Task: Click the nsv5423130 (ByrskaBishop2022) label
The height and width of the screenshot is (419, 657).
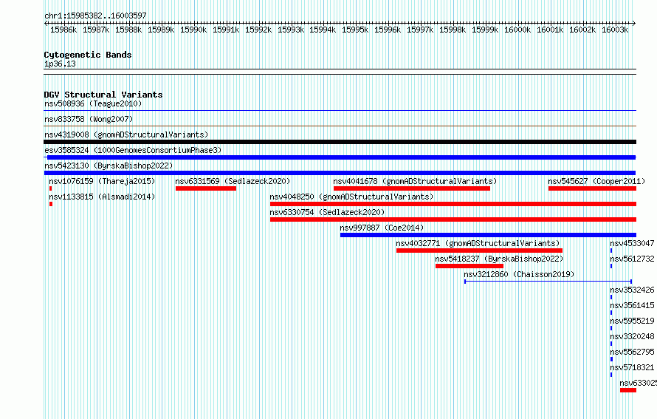Action: tap(109, 166)
